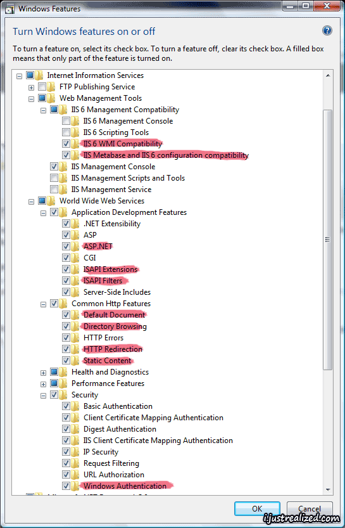Click folder icon beside URL Authorization
345x528 pixels.
(x=75, y=475)
